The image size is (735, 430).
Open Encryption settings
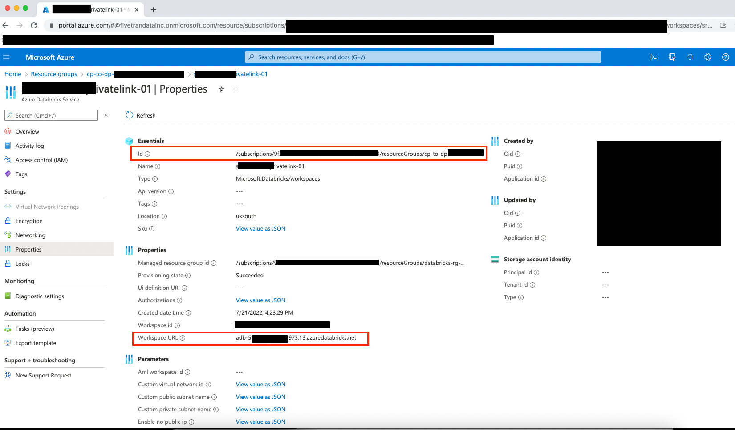tap(29, 221)
